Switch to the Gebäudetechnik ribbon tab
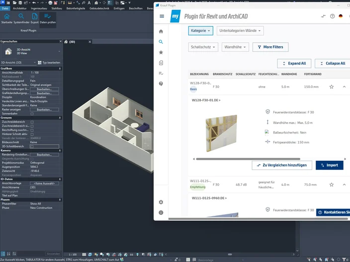 pyautogui.click(x=99, y=8)
